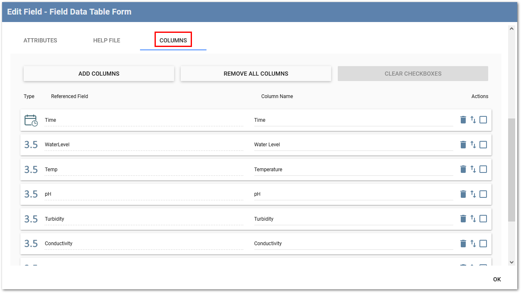Click the 3.5 numeric type icon for WaterLevel
This screenshot has height=293, width=521.
point(31,145)
